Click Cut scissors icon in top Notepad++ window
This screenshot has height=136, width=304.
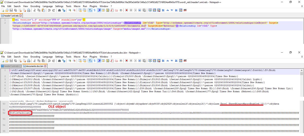34,10
